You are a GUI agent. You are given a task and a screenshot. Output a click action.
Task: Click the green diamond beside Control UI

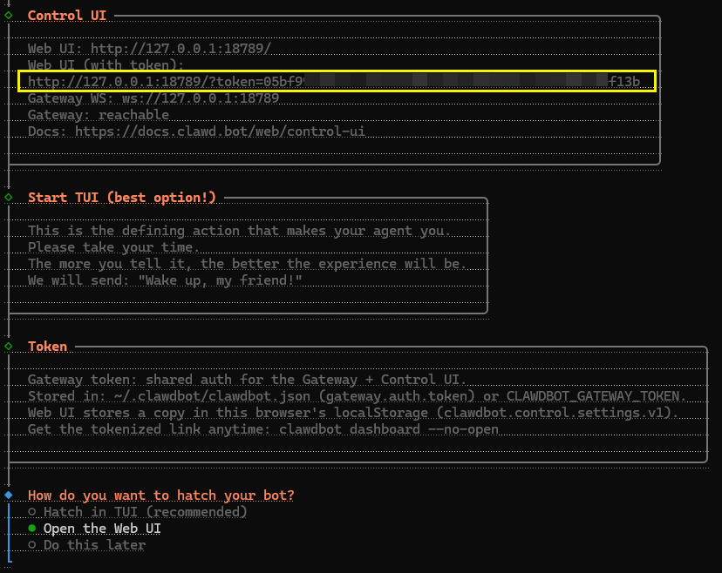8,15
